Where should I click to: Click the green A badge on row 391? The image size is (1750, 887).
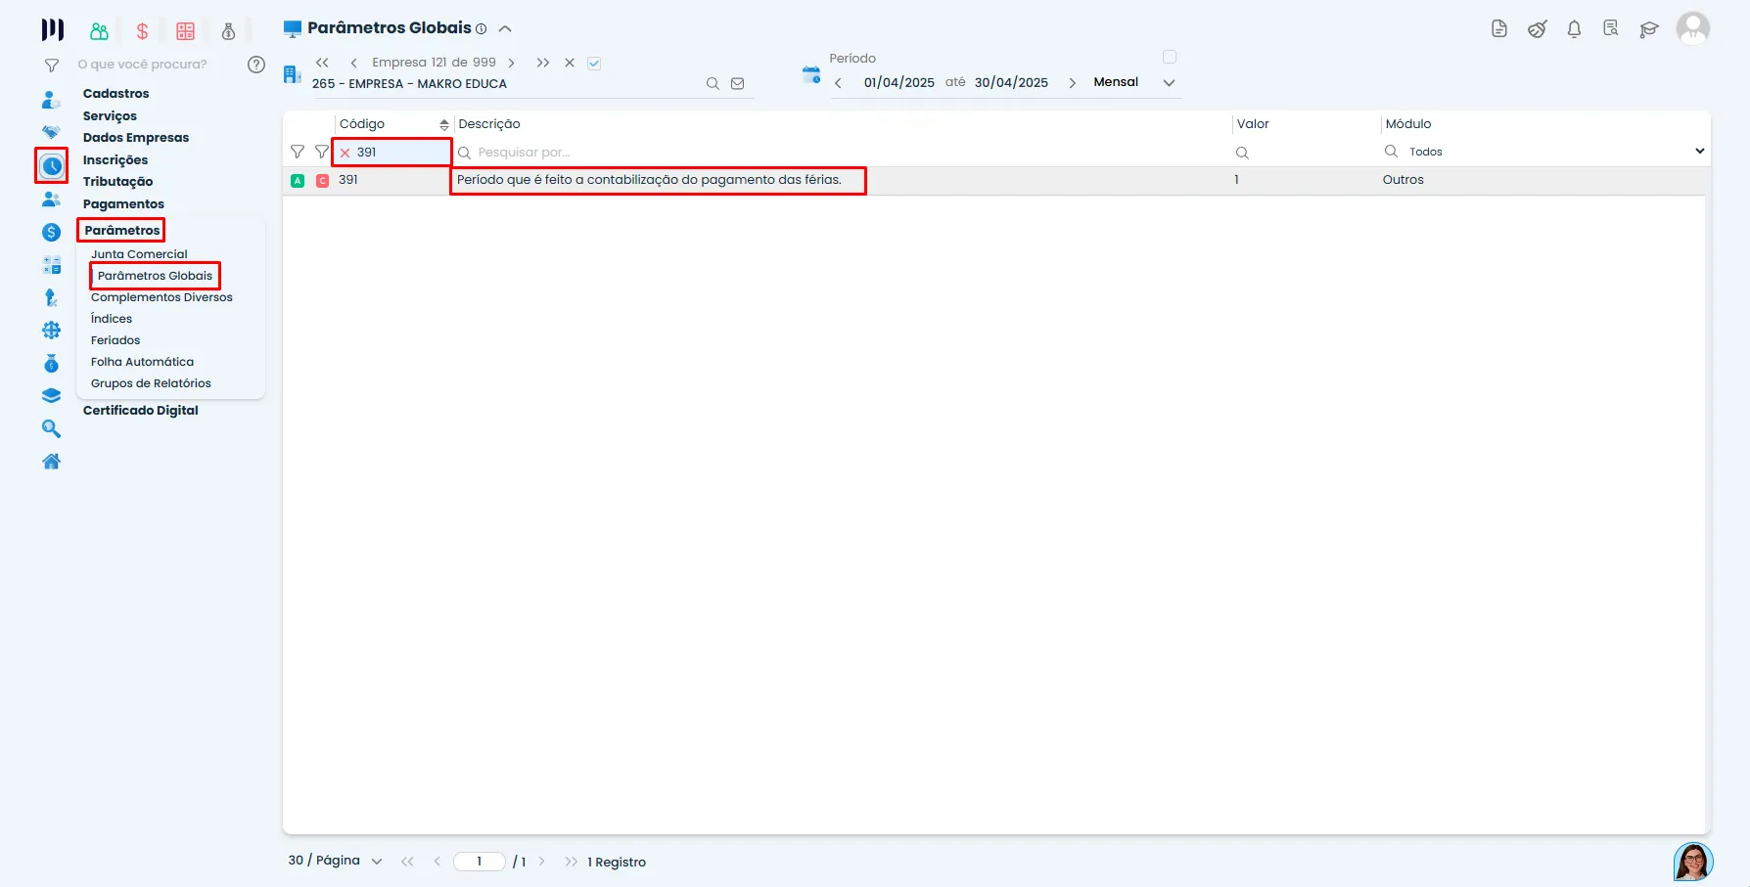click(x=298, y=181)
